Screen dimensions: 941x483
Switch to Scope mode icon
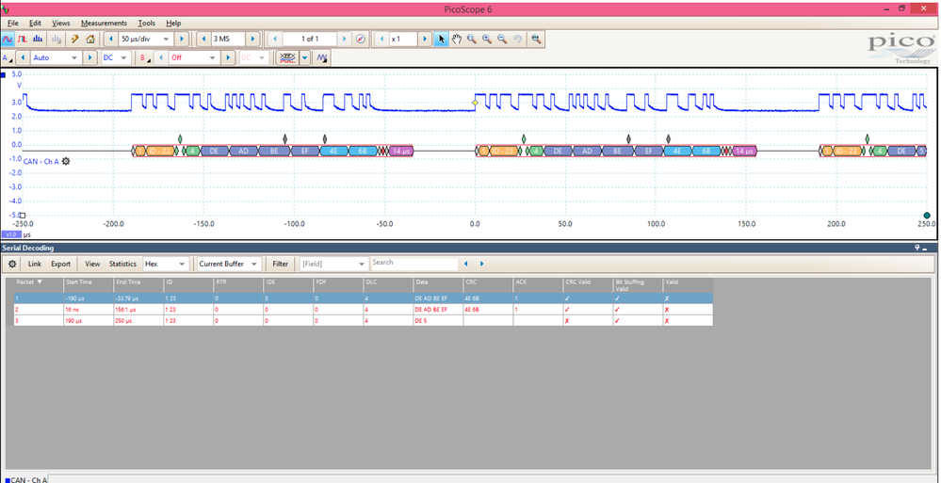click(x=8, y=39)
